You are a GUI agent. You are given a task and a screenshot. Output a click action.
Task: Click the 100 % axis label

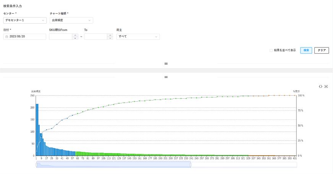click(x=301, y=96)
